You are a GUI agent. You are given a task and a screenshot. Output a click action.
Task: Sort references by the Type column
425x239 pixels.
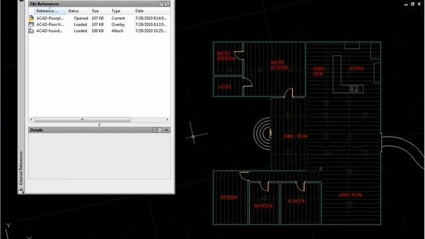[121, 11]
